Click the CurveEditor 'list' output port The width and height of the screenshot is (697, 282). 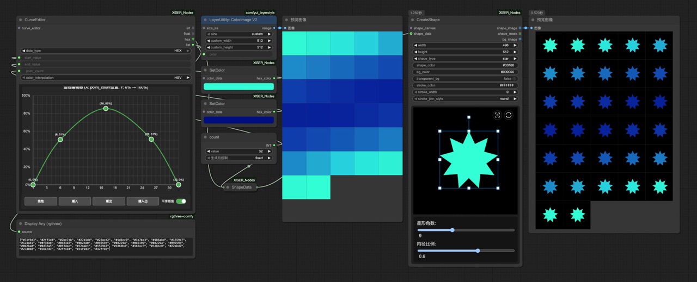193,45
